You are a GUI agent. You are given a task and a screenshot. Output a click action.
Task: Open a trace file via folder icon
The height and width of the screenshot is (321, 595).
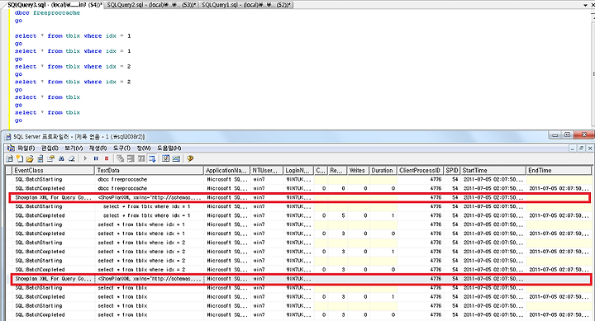click(x=30, y=158)
